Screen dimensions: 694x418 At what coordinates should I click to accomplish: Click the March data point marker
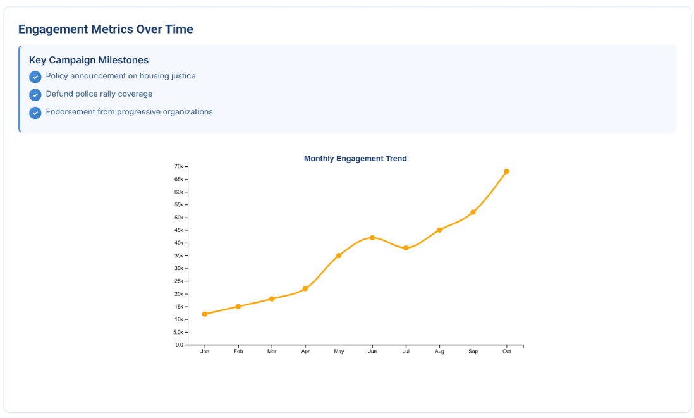[x=271, y=299]
